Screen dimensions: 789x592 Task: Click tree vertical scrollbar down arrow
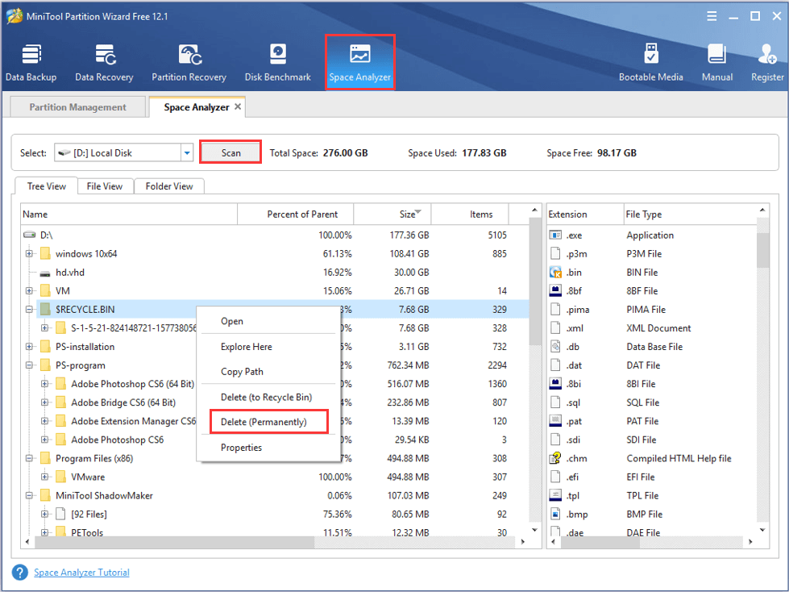(535, 530)
